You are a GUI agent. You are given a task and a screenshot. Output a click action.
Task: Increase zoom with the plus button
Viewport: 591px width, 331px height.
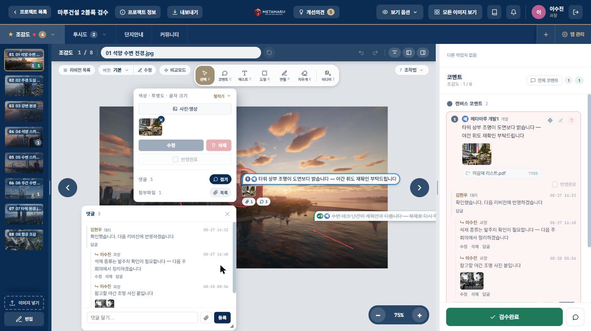(419, 315)
